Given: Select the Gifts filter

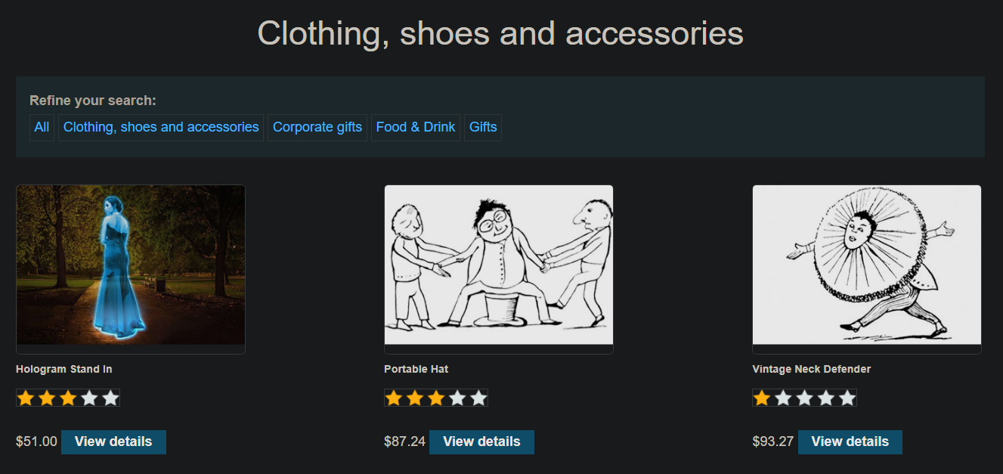Looking at the screenshot, I should [x=483, y=127].
